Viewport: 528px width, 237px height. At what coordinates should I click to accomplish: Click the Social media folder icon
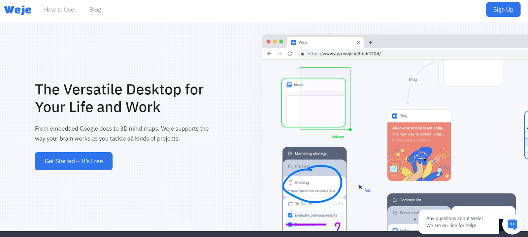tap(395, 213)
